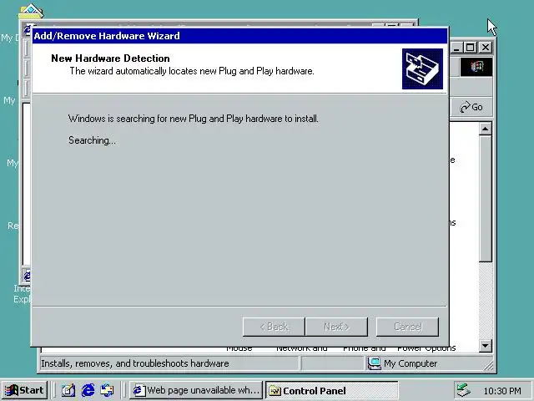Viewport: 534px width, 401px height.
Task: Maximize the Control Panel window
Action: pyautogui.click(x=471, y=48)
